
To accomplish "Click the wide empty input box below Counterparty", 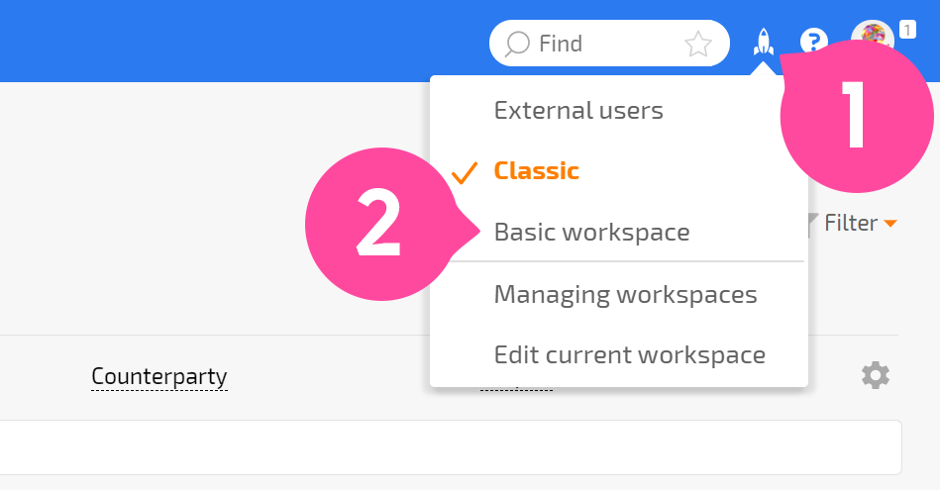I will click(451, 447).
